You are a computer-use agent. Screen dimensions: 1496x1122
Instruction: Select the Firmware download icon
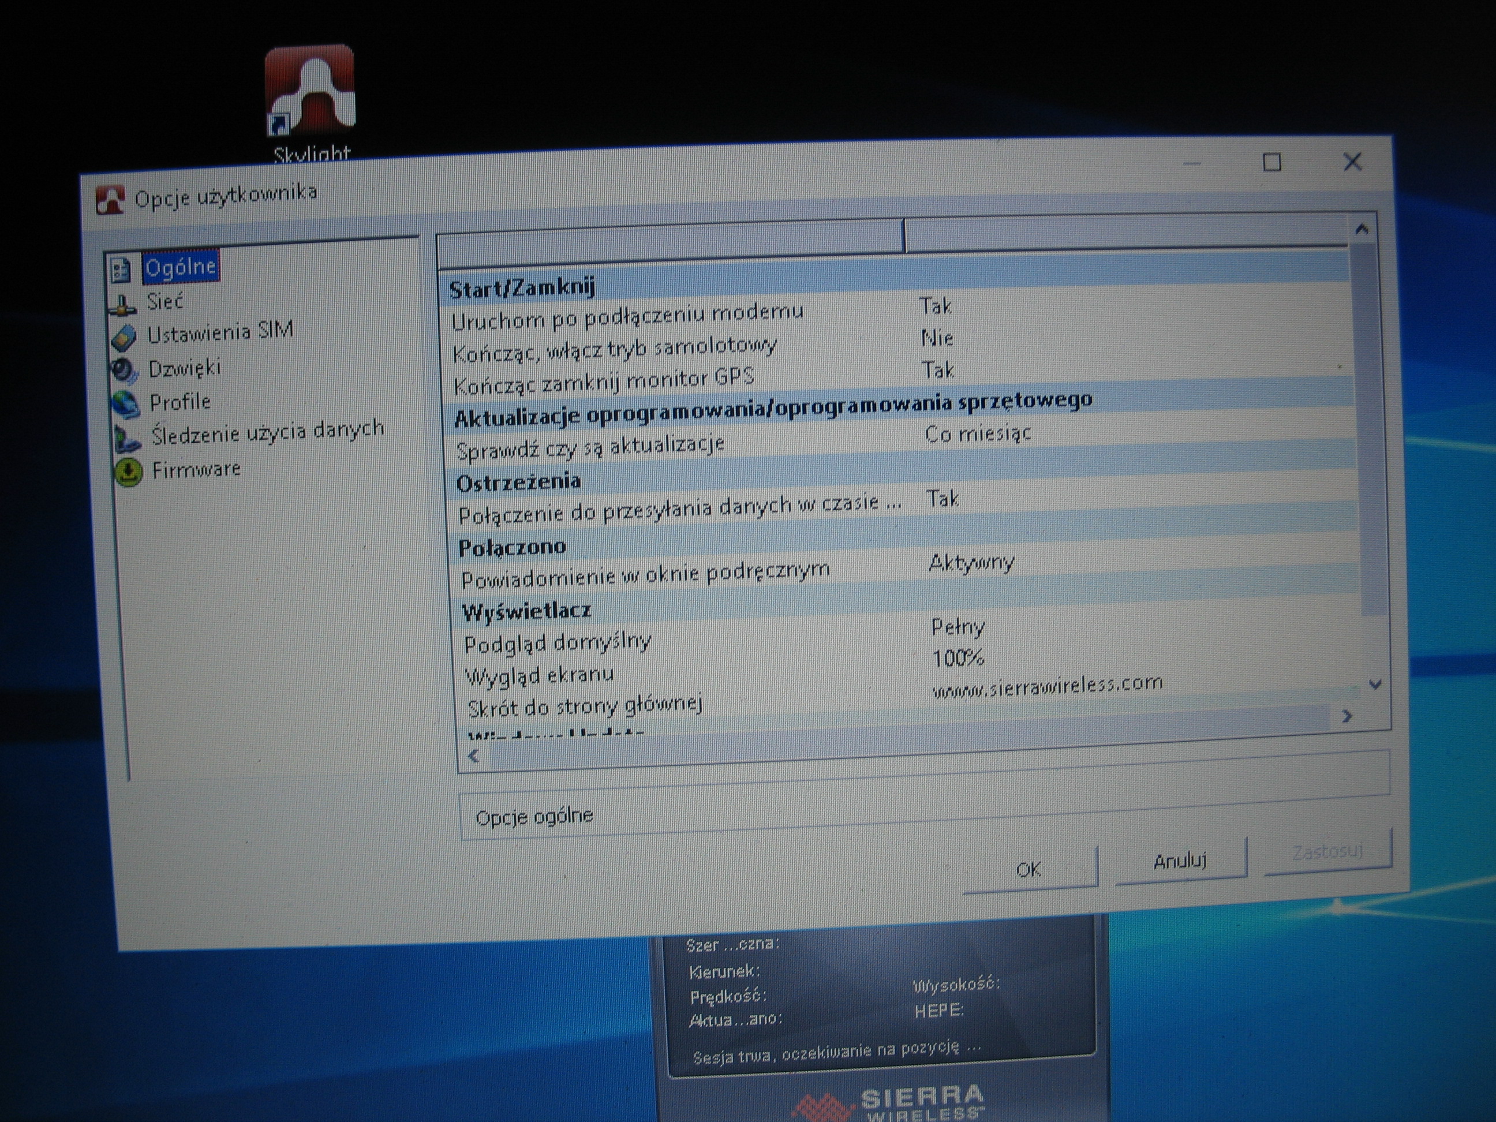(129, 472)
